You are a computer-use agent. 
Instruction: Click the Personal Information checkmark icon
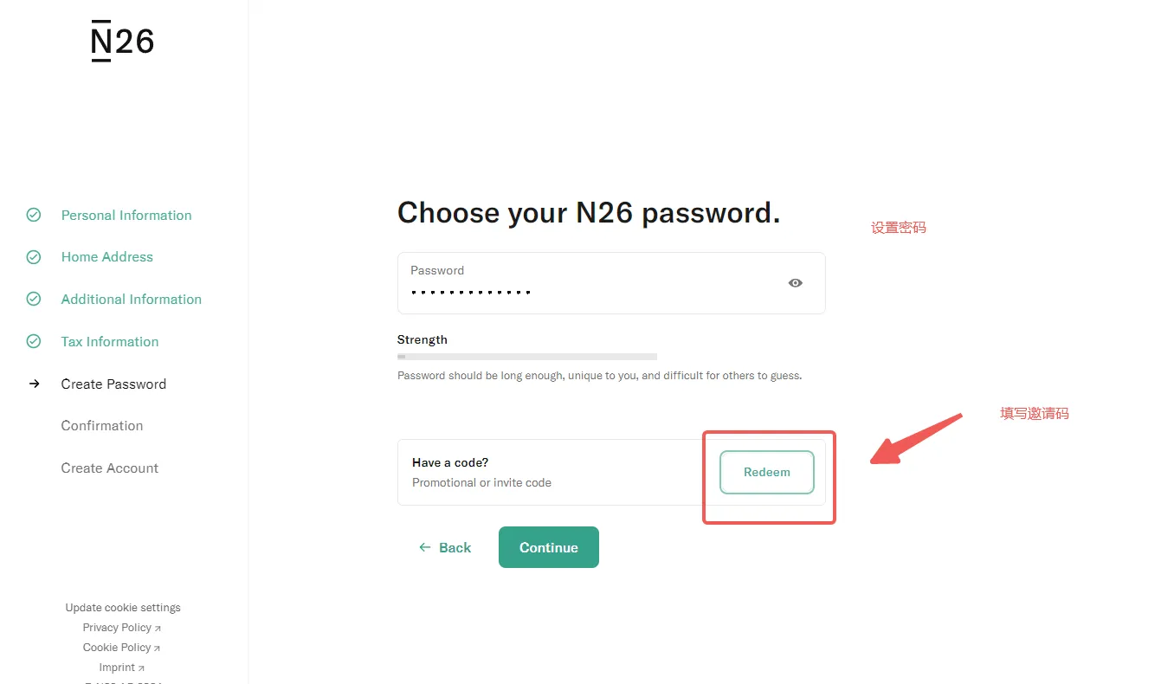click(34, 215)
